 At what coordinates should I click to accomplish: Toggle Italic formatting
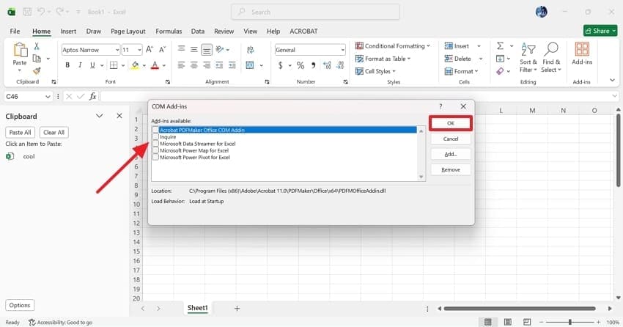(80, 65)
